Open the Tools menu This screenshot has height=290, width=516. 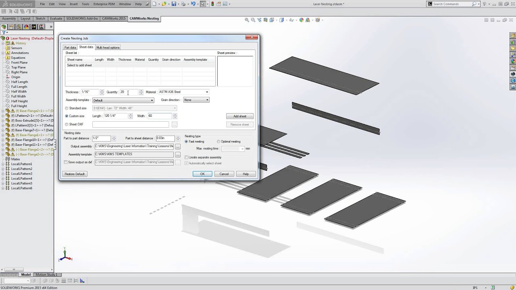coord(85,4)
